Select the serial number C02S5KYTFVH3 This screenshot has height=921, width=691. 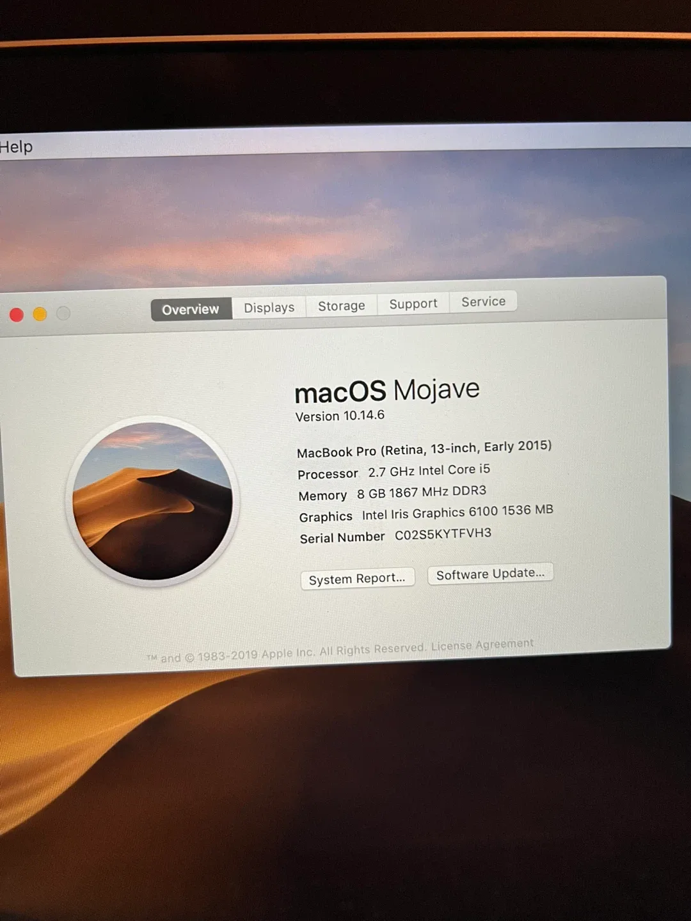pyautogui.click(x=441, y=533)
